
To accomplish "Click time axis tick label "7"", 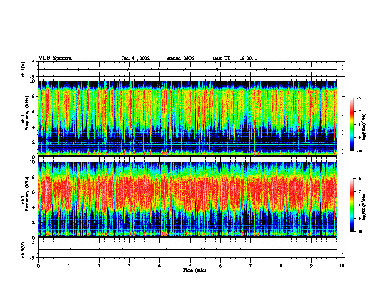I will tap(251, 266).
